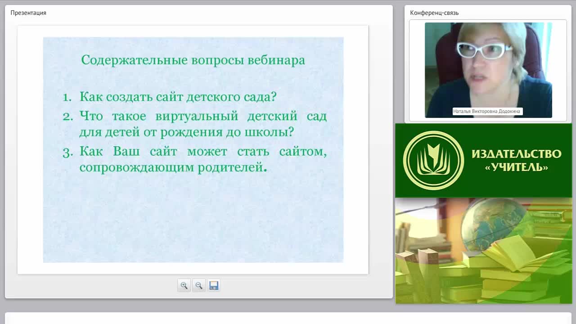Click question 2 about виртуальный детский сад
Screen dimensions: 576x324
click(x=194, y=124)
